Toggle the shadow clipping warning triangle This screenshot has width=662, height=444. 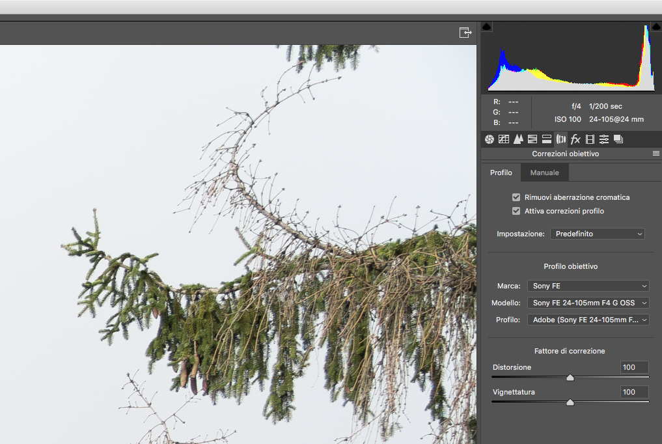(487, 27)
